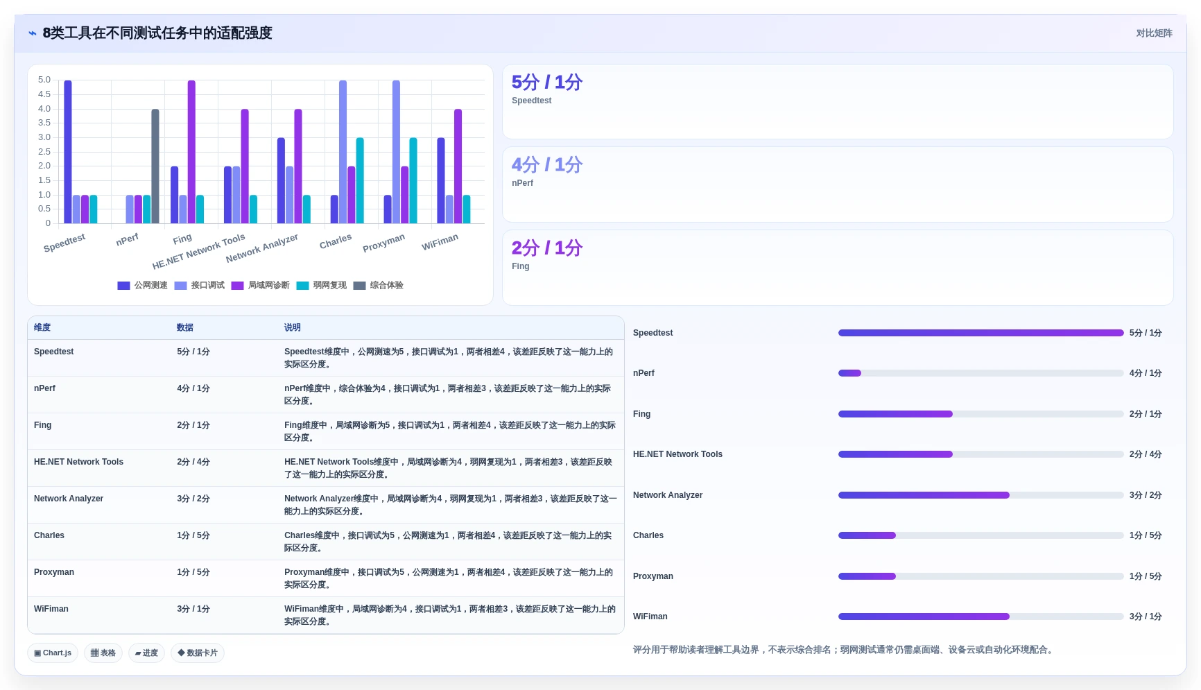Image resolution: width=1201 pixels, height=690 pixels.
Task: Open the 4分 / 1分 nPerf card
Action: [x=838, y=184]
